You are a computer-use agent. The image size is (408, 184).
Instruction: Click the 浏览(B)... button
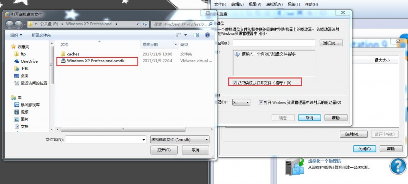click(x=331, y=43)
